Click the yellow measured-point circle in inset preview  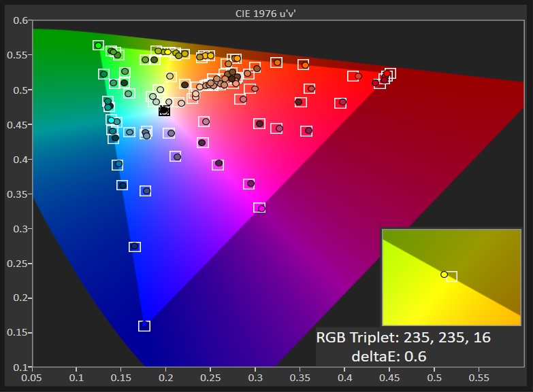point(444,274)
